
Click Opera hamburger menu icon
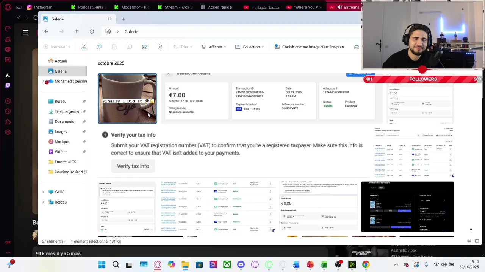(25, 32)
